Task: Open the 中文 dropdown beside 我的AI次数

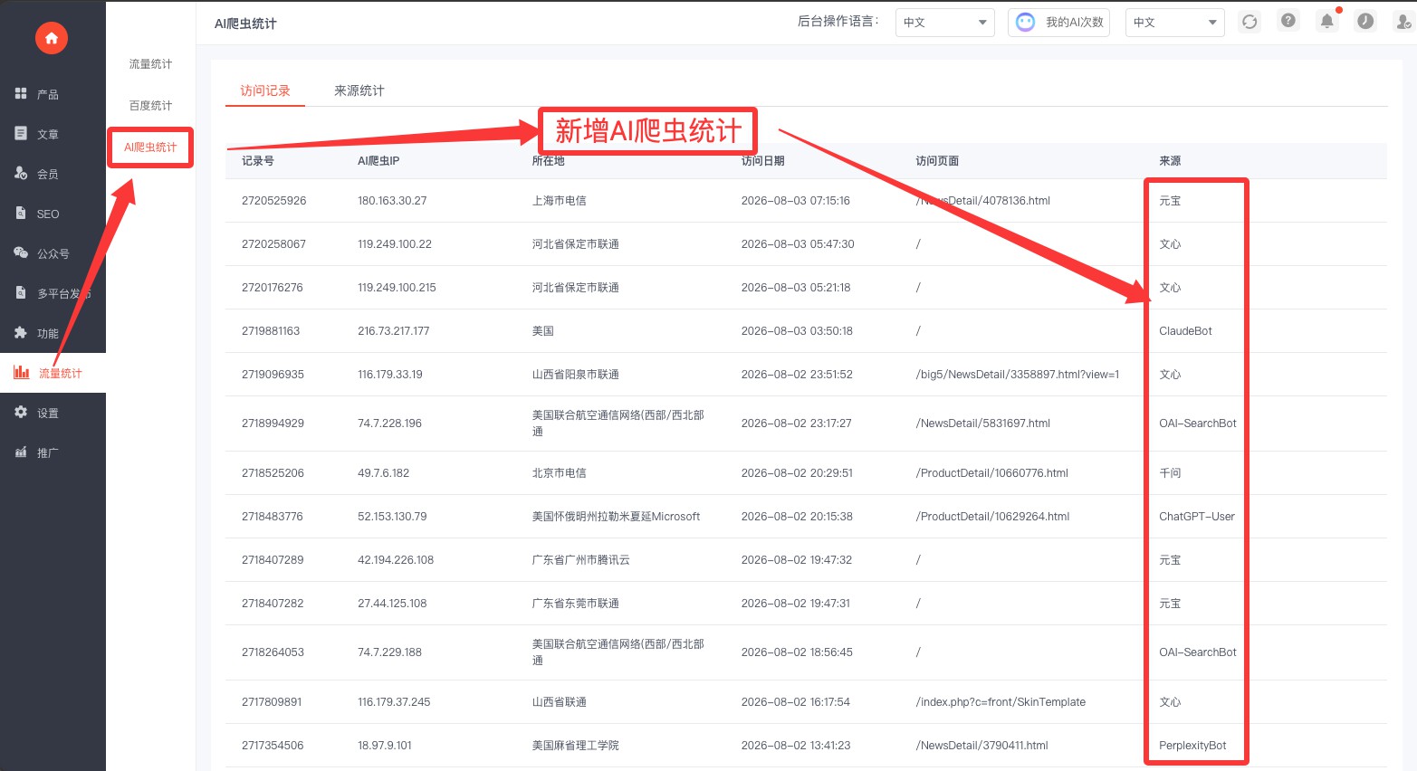Action: coord(1174,22)
